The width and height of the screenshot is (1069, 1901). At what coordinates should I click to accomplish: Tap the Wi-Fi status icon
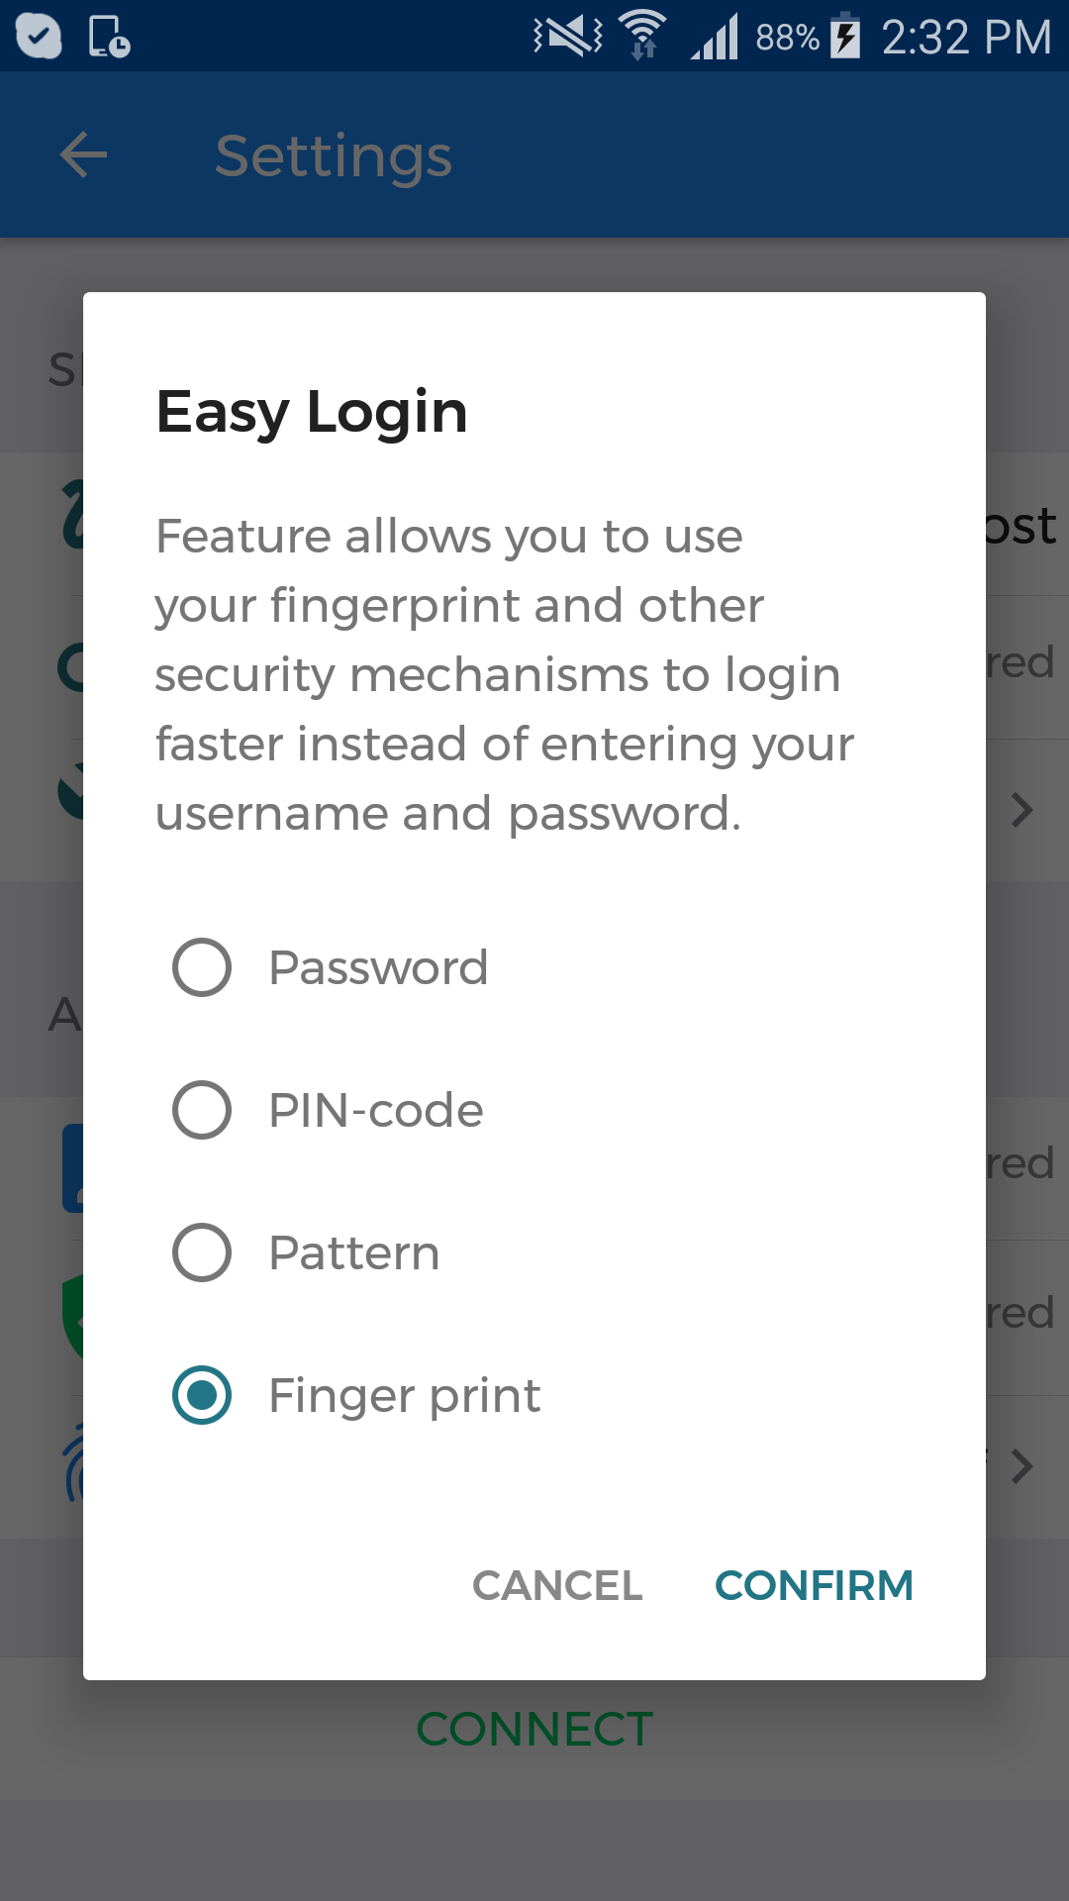(x=642, y=36)
